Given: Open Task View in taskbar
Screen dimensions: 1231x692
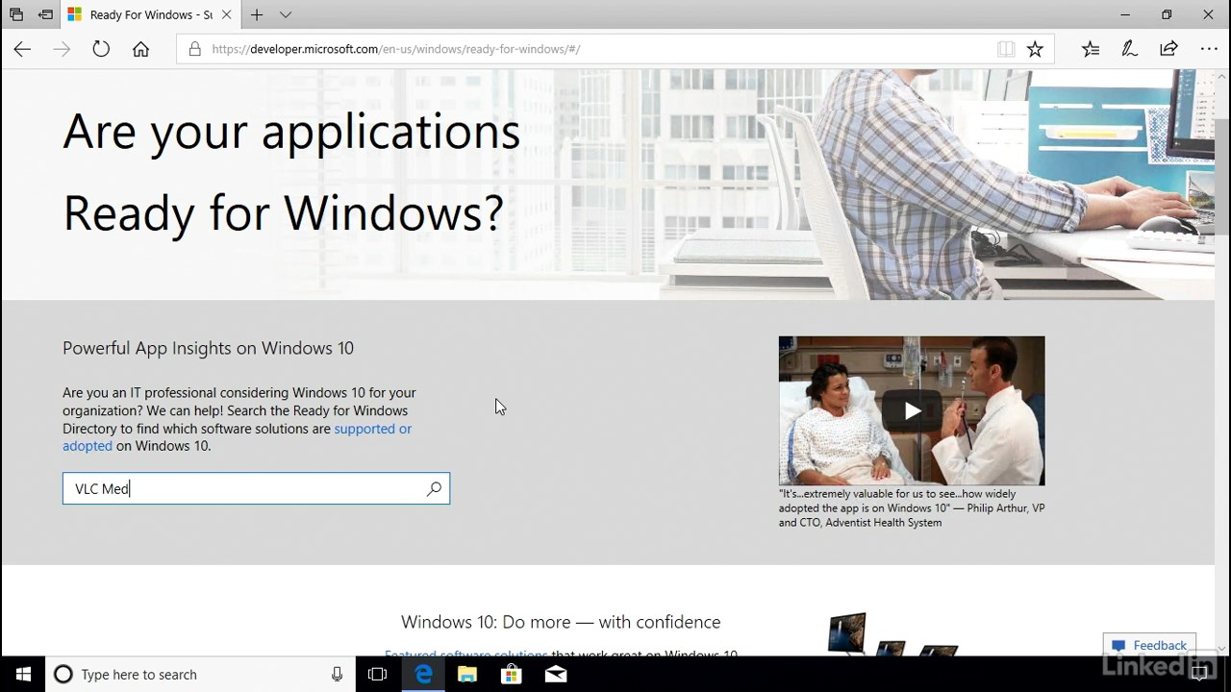Looking at the screenshot, I should pos(378,675).
